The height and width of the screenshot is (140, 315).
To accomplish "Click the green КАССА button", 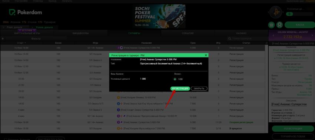I will (x=300, y=25).
